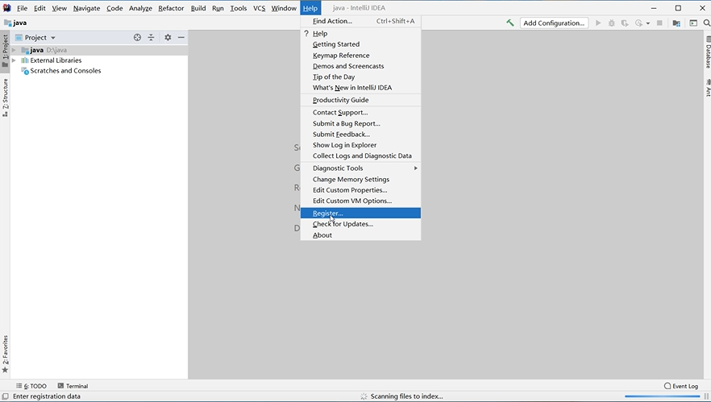The height and width of the screenshot is (402, 711).
Task: Choose Submit Feedback... entry
Action: pyautogui.click(x=360, y=135)
